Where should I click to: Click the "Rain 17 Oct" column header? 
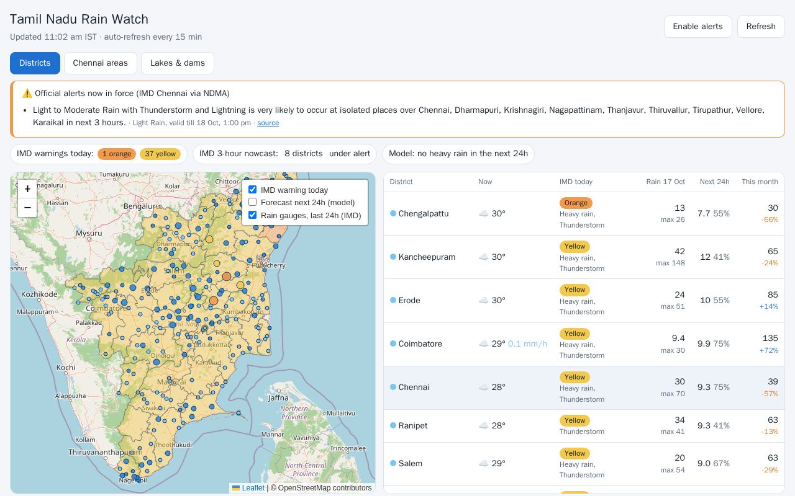click(x=665, y=182)
